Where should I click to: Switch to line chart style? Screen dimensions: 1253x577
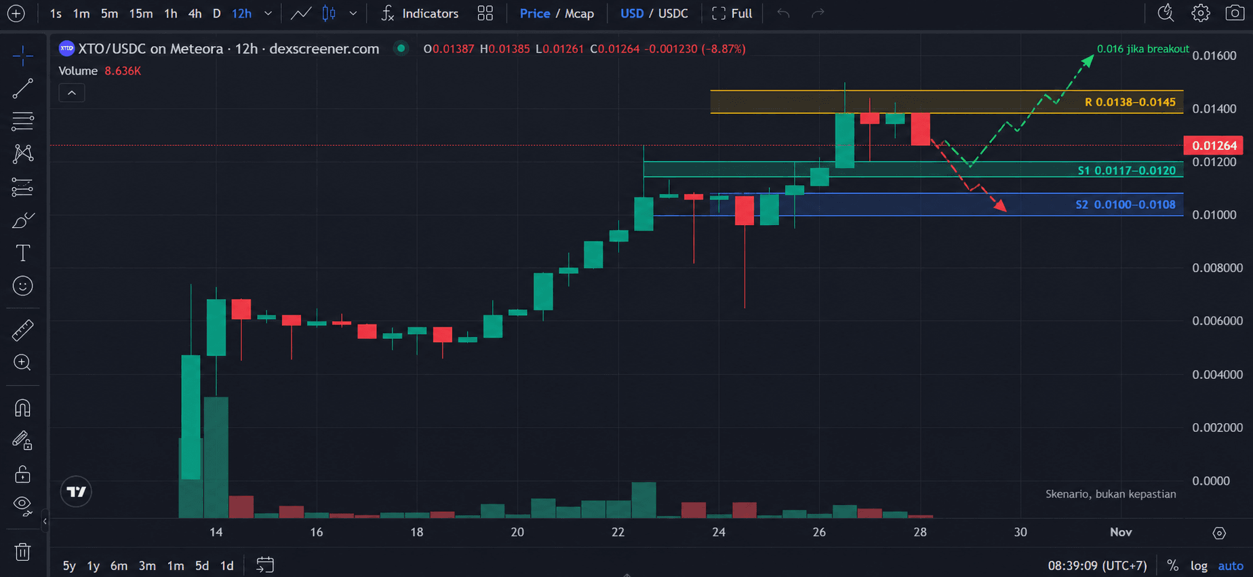[301, 14]
